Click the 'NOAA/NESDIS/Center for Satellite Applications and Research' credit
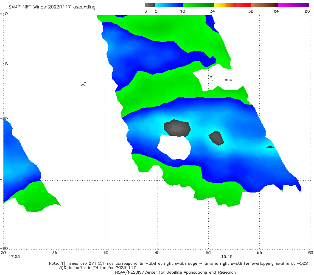Screen dimensions: 314x275 175,272
